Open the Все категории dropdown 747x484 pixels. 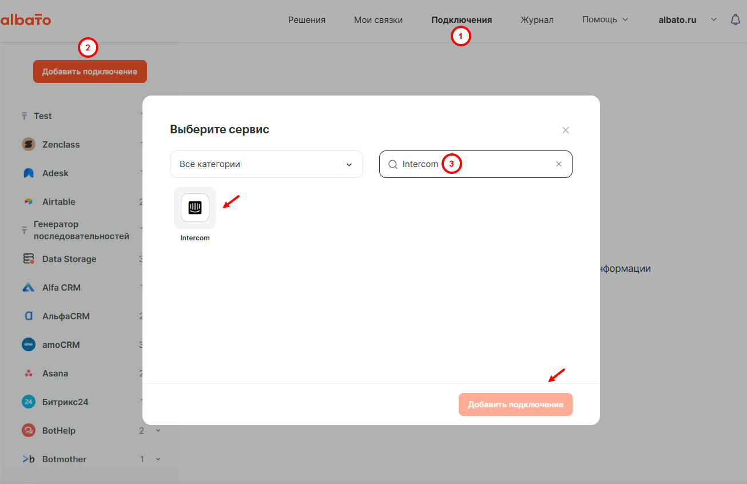coord(267,164)
